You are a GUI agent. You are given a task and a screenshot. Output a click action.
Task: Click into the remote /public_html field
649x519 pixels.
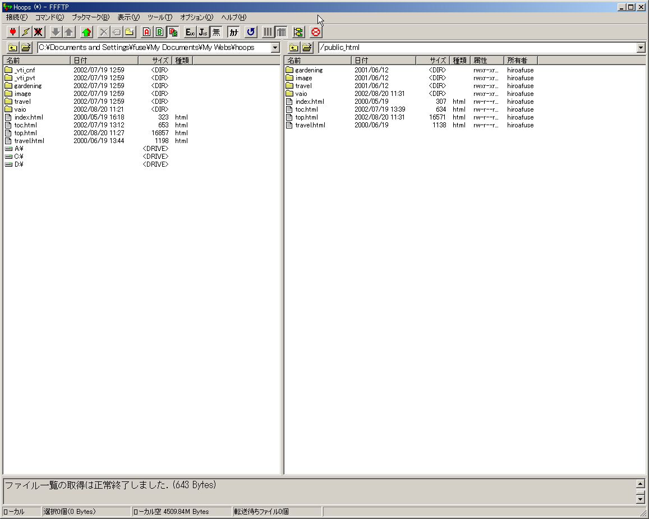coord(477,48)
